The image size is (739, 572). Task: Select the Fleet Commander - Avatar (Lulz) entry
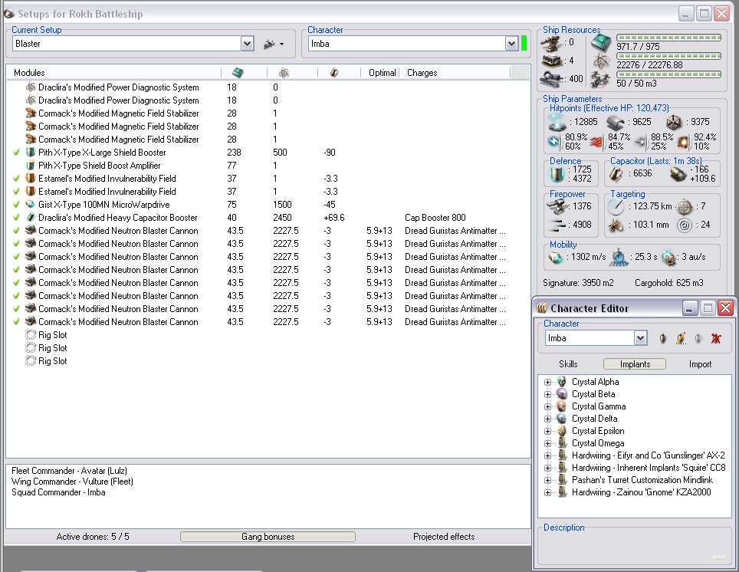pos(69,471)
